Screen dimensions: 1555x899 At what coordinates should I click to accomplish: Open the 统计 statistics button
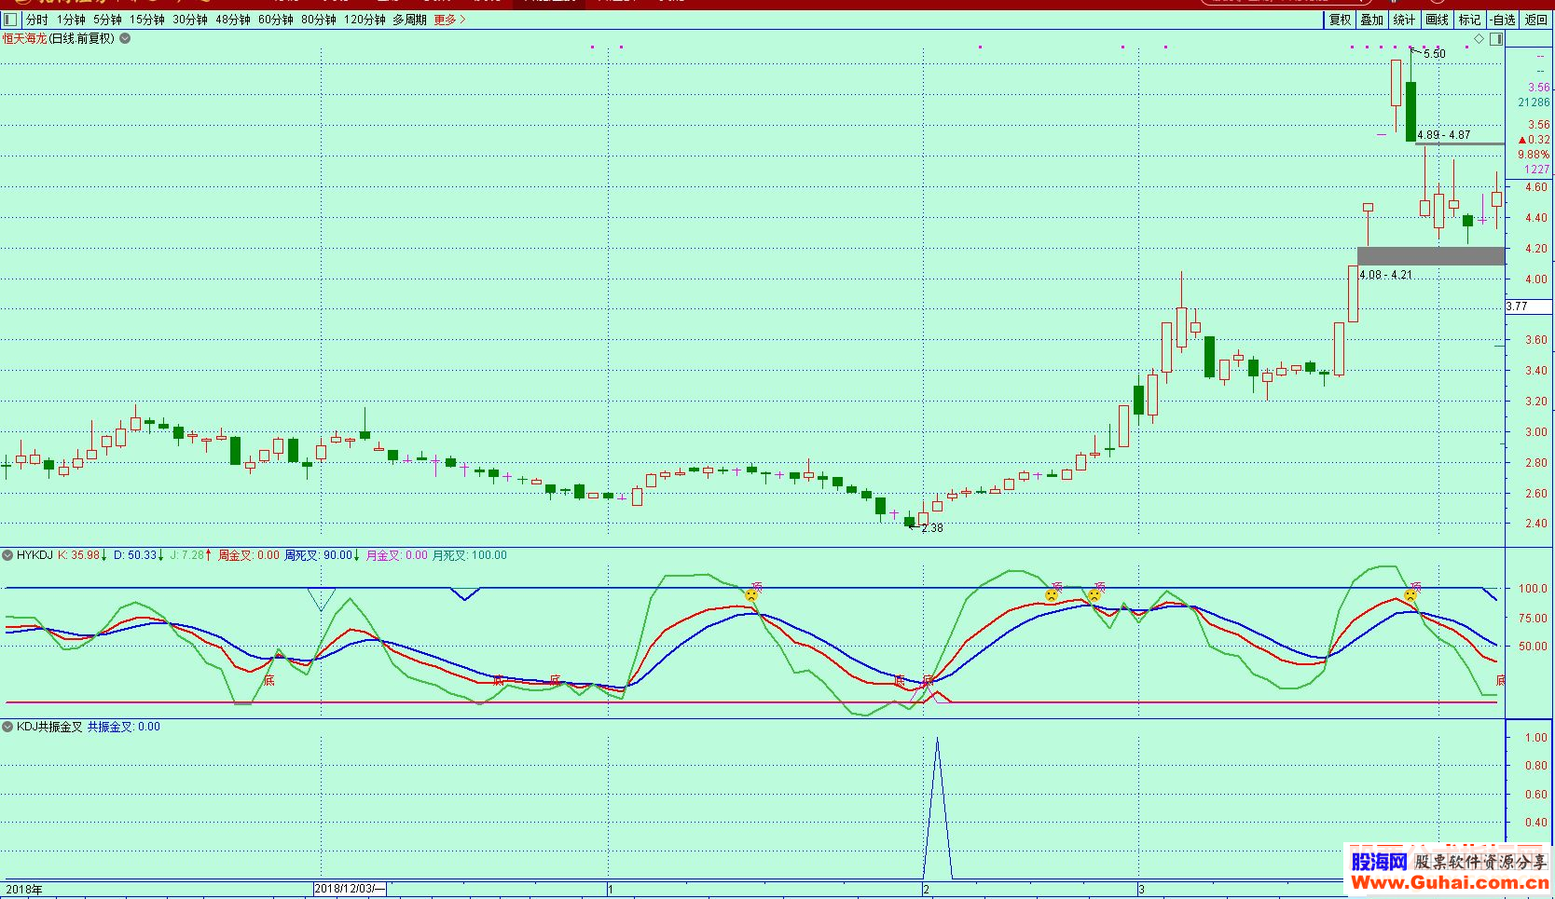pos(1404,20)
